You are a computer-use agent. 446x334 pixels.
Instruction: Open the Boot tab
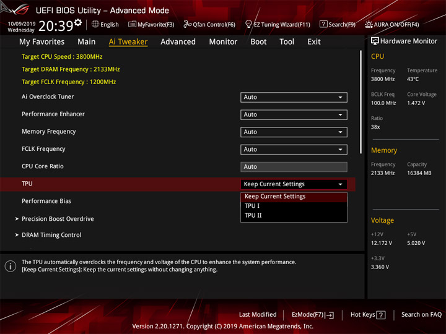(x=258, y=42)
